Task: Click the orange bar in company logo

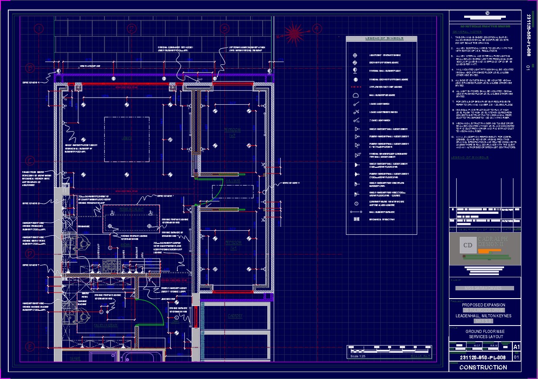Action: point(489,251)
